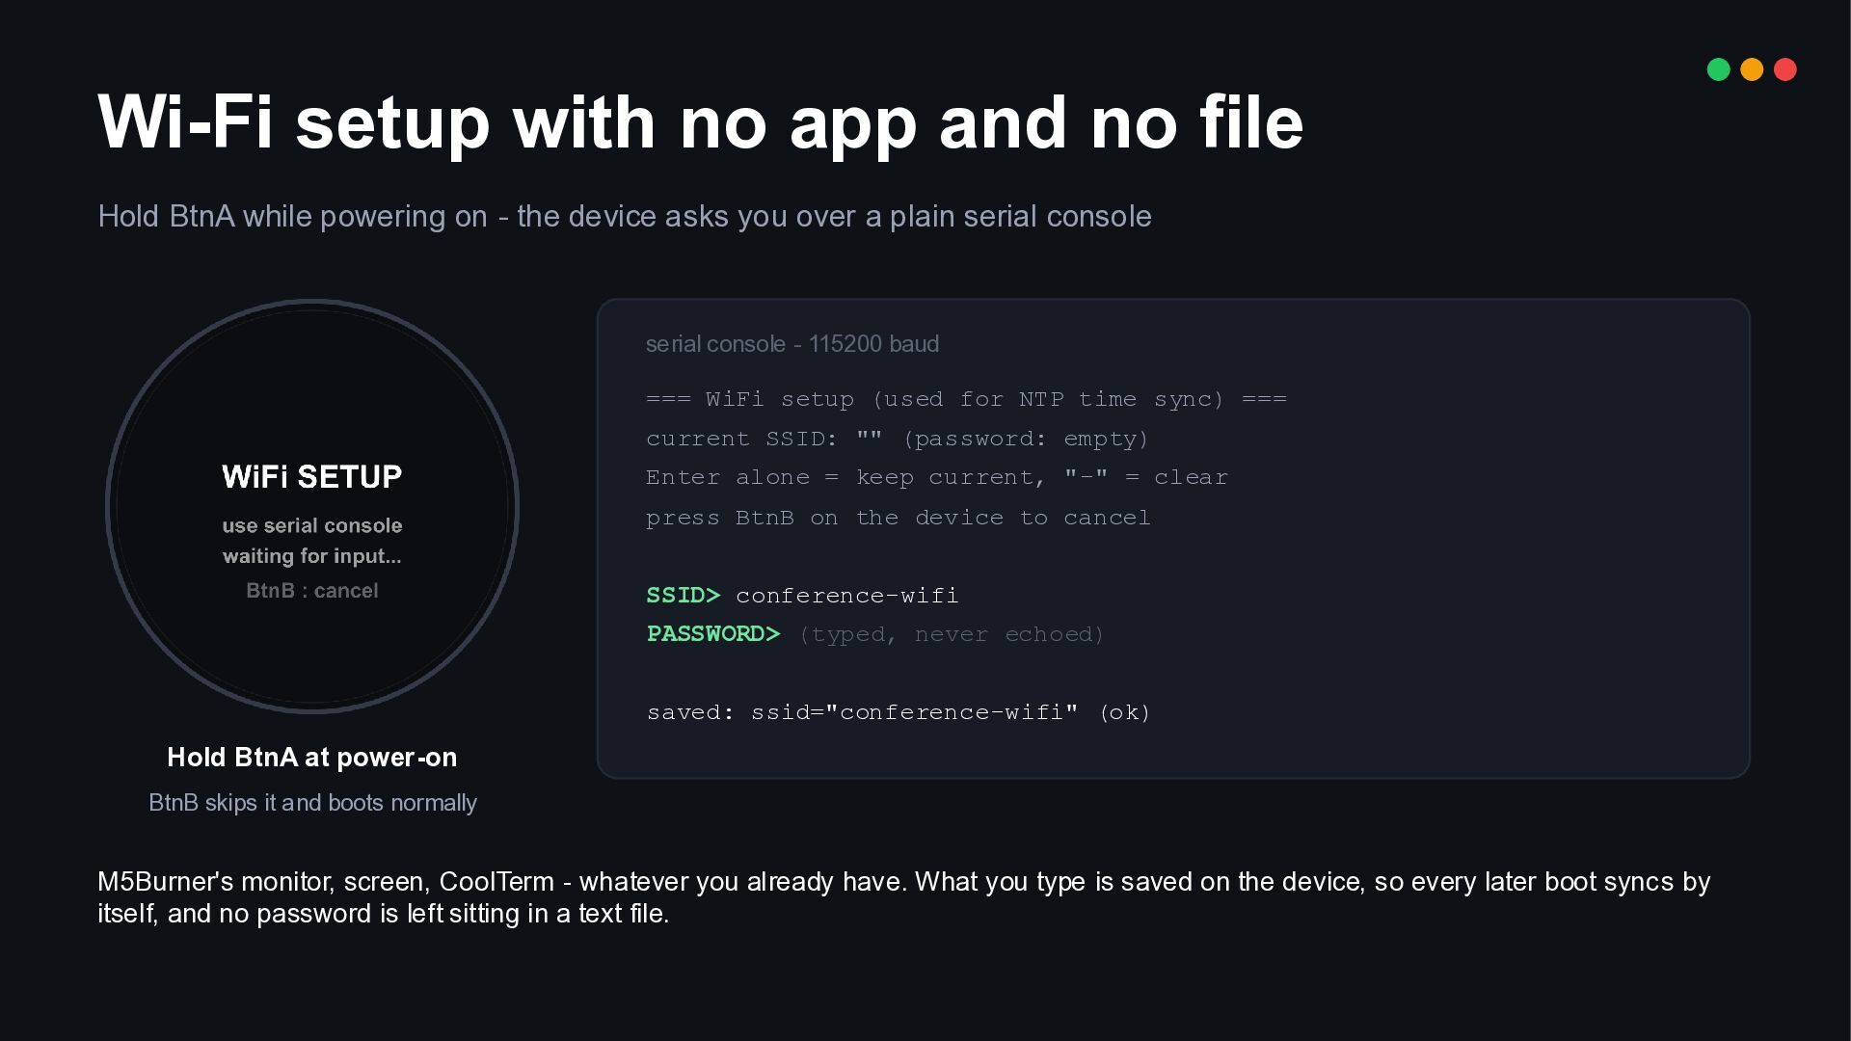The image size is (1851, 1041).
Task: Click the 'use serial console' line on the device
Action: (x=312, y=525)
